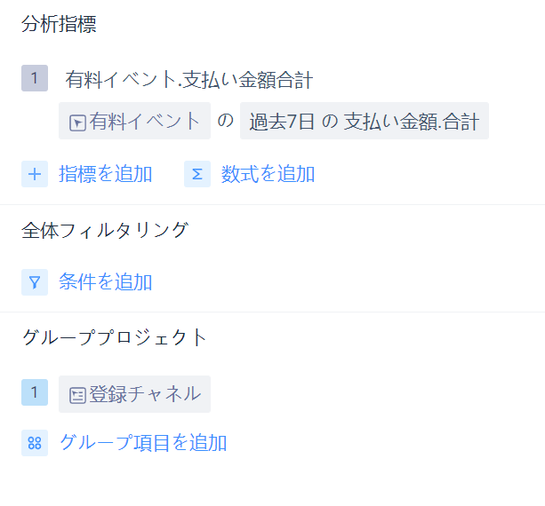Click the グループ項目を追加 link

[143, 442]
